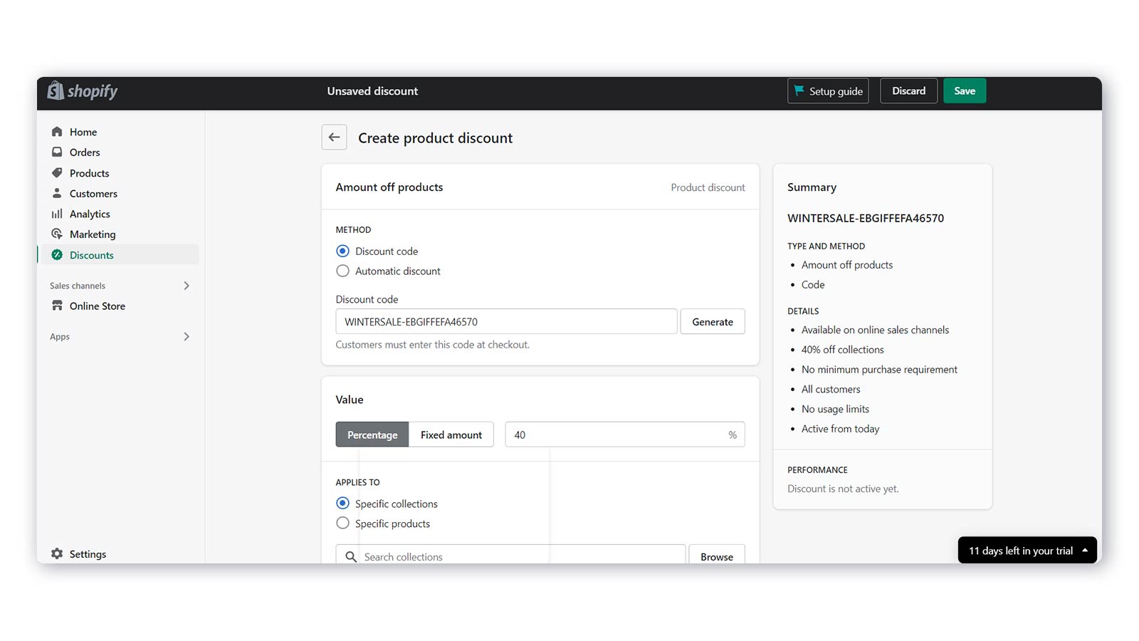Click 'Customers must enter this code at checkout.'
Image resolution: width=1139 pixels, height=641 pixels.
(433, 345)
